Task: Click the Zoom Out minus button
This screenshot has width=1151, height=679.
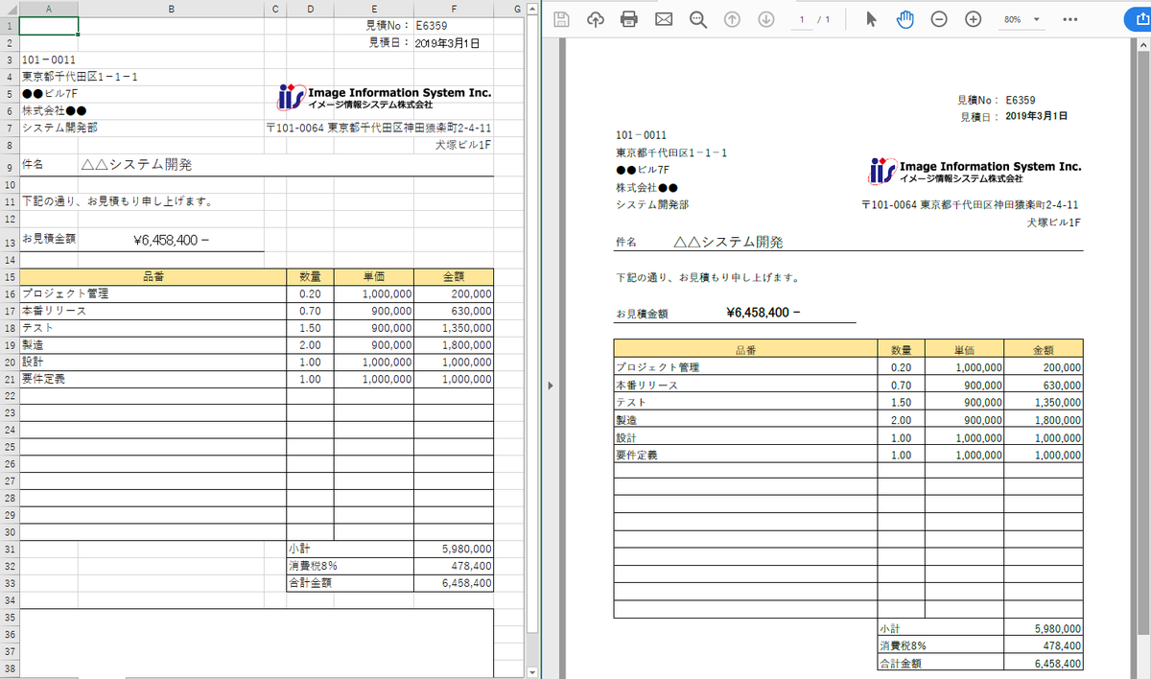Action: pos(939,18)
